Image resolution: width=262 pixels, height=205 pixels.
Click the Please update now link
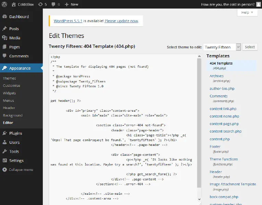click(x=121, y=21)
